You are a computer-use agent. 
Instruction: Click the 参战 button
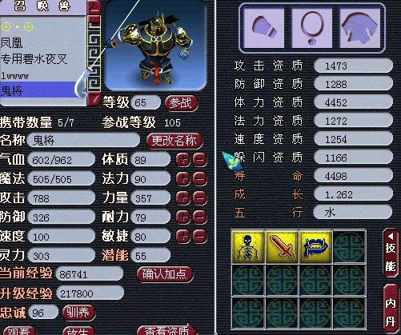tap(181, 103)
